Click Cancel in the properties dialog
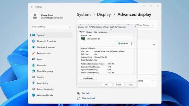189x106 pixels. (x=119, y=85)
